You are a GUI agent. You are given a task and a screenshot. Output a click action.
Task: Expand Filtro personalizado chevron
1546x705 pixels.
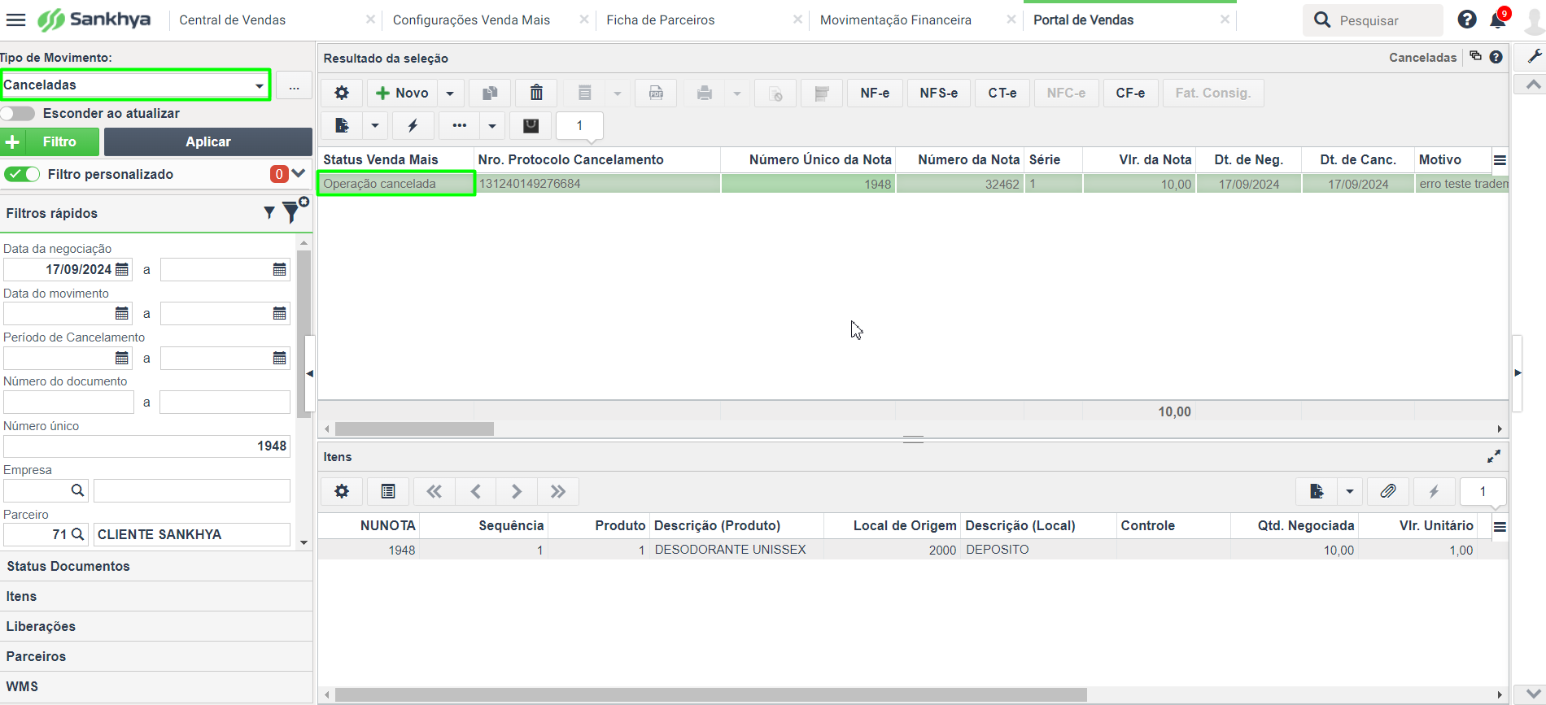299,173
